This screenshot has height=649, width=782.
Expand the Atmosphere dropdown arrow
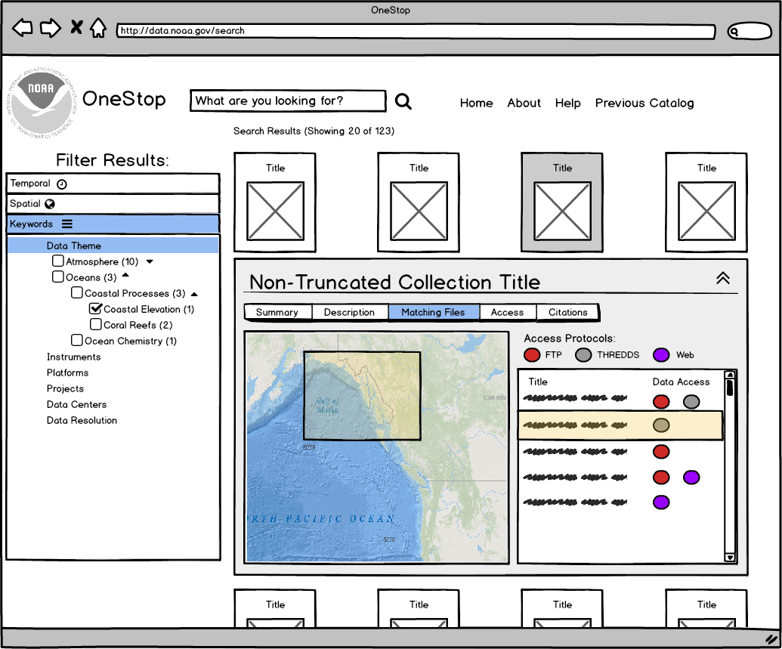click(148, 261)
